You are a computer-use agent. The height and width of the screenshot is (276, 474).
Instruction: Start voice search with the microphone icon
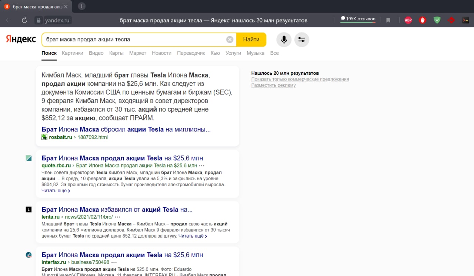[284, 40]
